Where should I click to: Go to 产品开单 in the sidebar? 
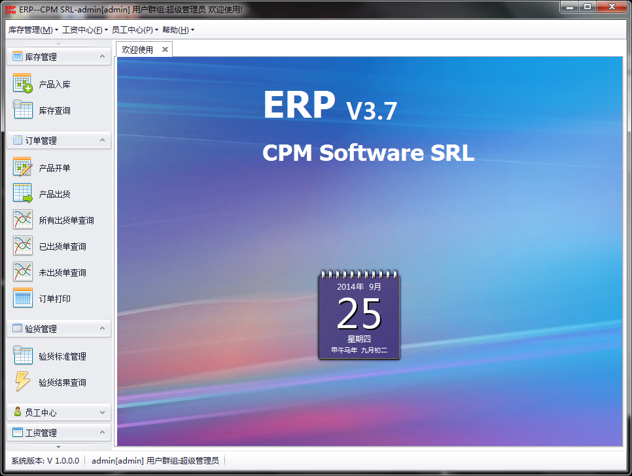click(54, 168)
